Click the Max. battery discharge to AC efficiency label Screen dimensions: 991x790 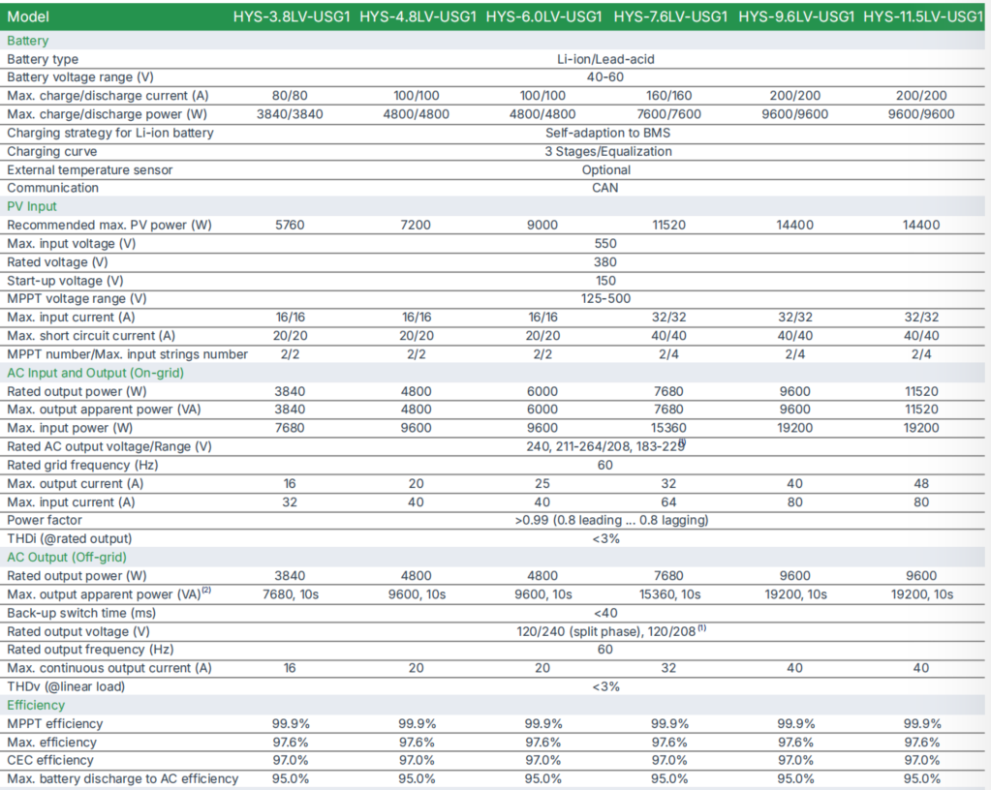click(x=122, y=778)
